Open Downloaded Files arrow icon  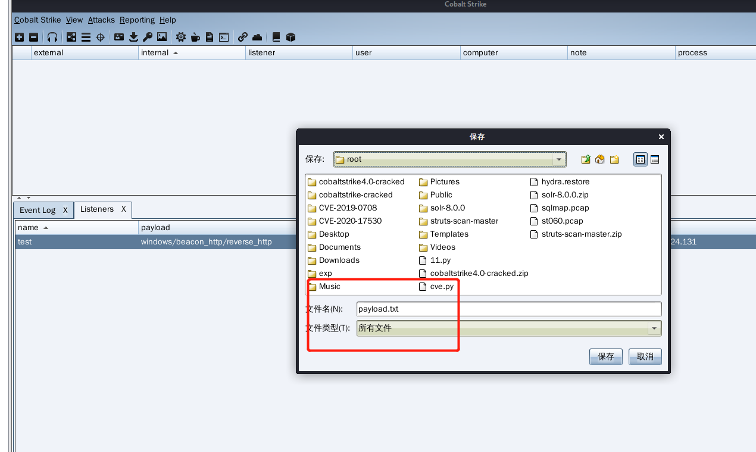[x=133, y=37]
